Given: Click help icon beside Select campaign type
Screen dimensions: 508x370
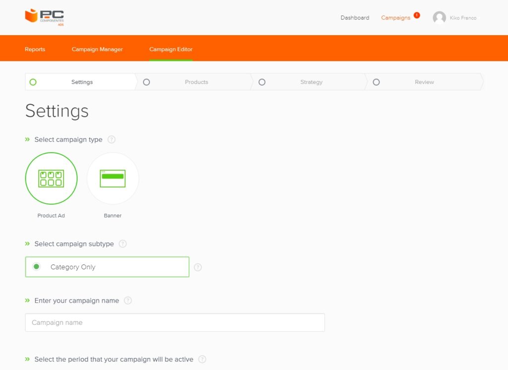Looking at the screenshot, I should (x=112, y=139).
